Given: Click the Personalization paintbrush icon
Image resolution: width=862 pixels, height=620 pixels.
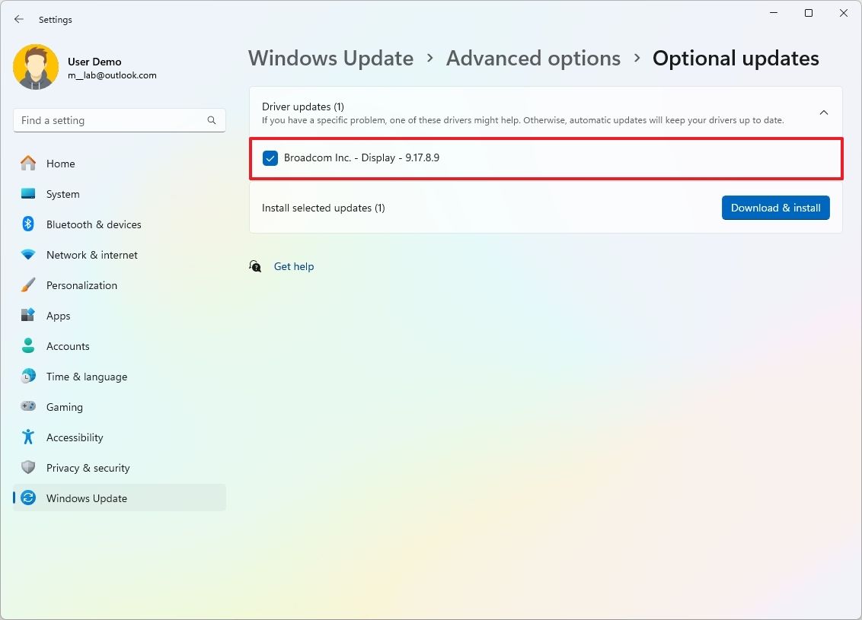Looking at the screenshot, I should 28,285.
